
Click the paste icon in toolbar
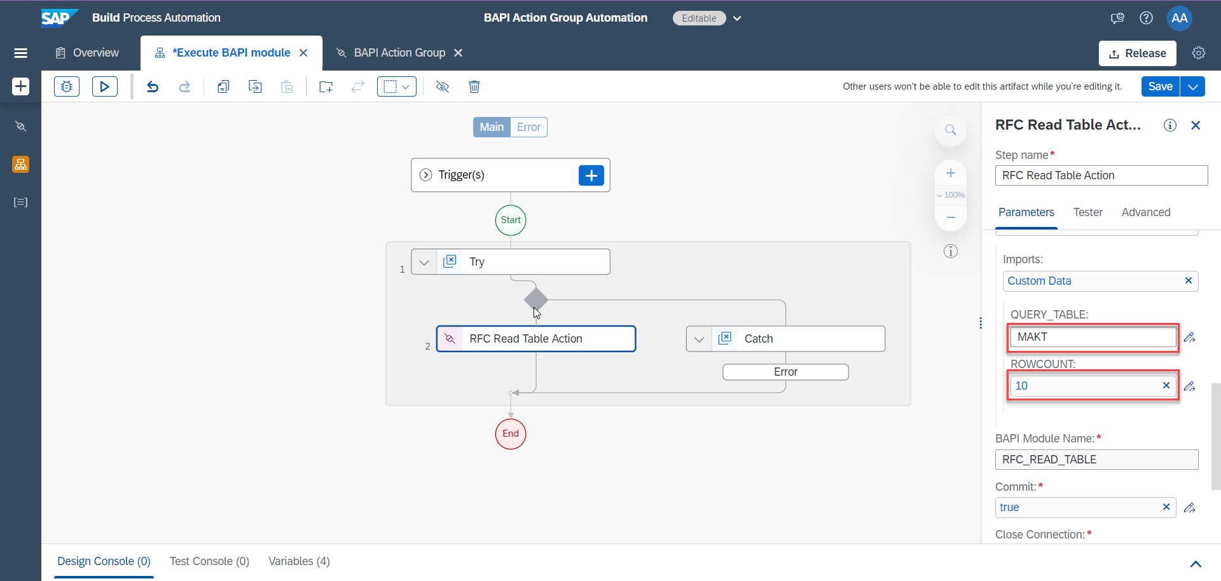[287, 86]
